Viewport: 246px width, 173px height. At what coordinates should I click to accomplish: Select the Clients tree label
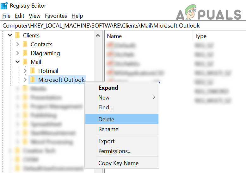pos(31,35)
